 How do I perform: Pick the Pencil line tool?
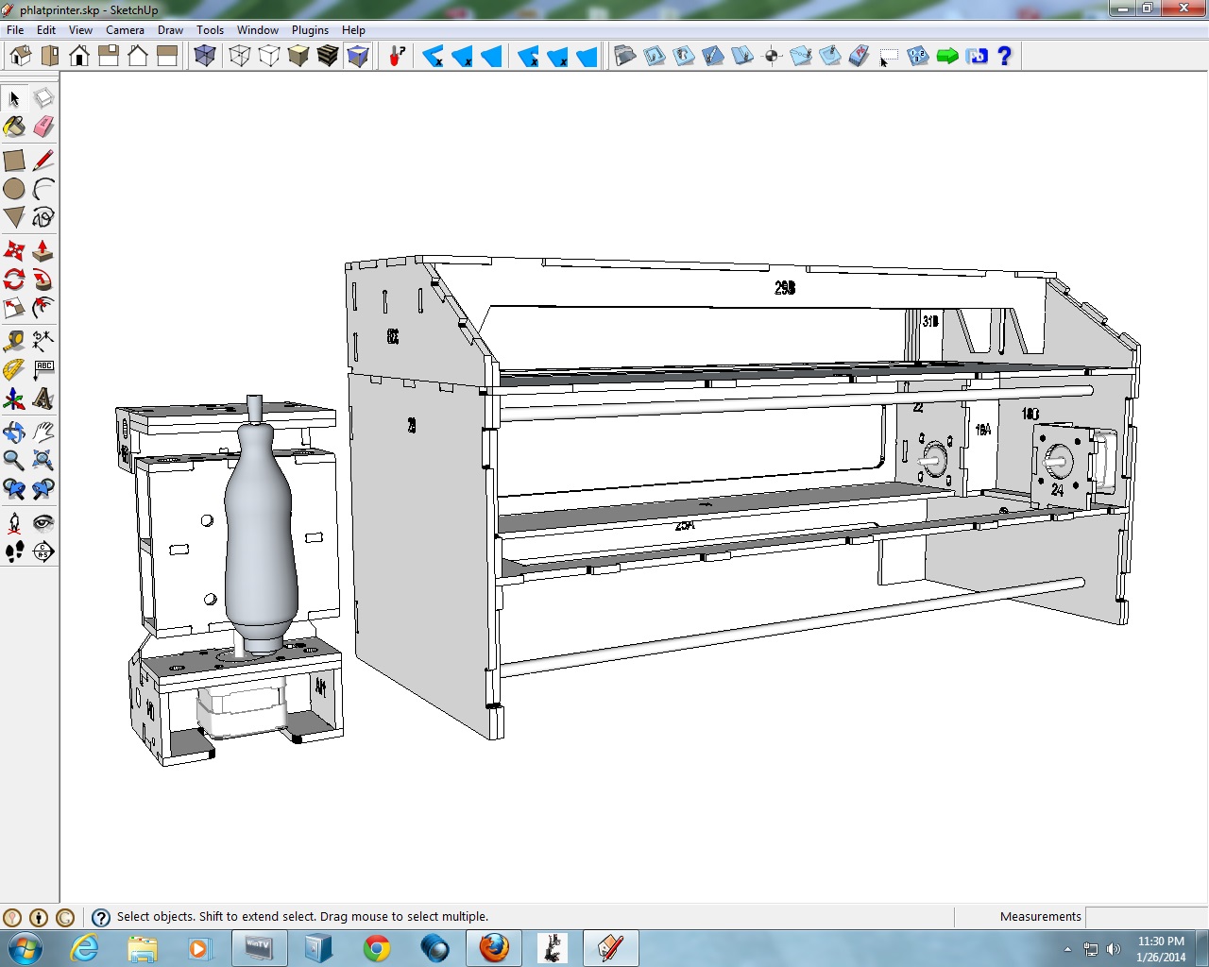coord(43,161)
